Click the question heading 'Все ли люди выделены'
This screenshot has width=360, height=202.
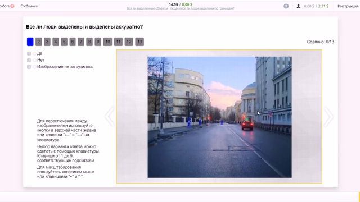84,27
